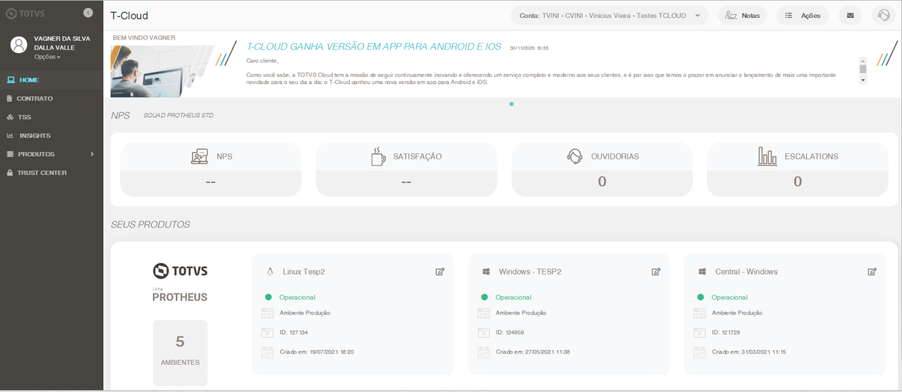The image size is (902, 392).
Task: Open the ESCALATIONS count value
Action: coord(797,182)
